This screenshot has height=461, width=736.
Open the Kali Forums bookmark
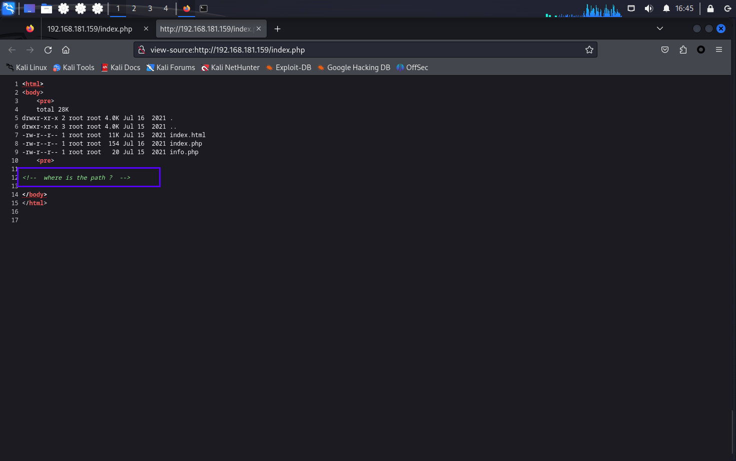pyautogui.click(x=171, y=68)
